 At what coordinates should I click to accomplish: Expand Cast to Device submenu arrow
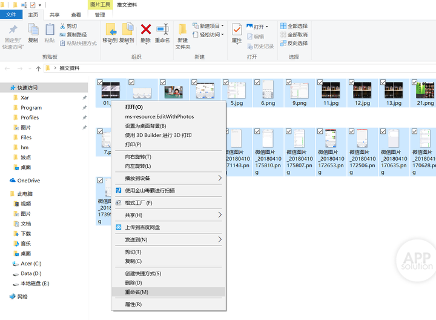tap(220, 178)
